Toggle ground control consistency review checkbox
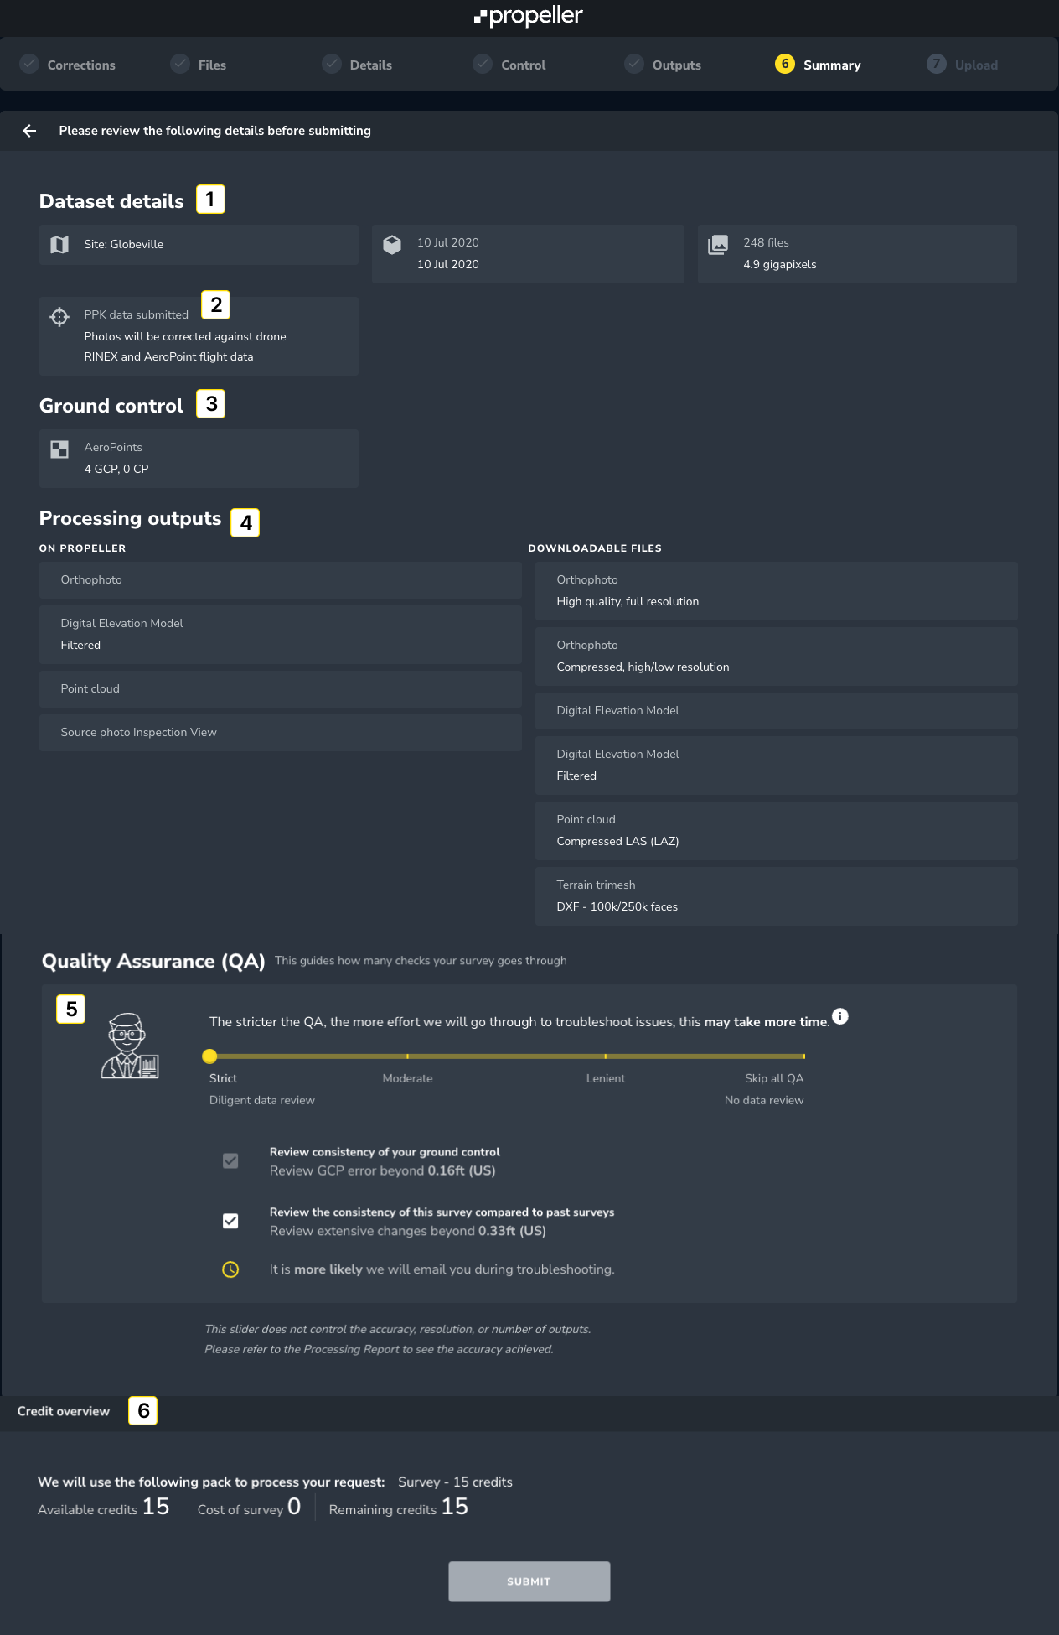The height and width of the screenshot is (1635, 1059). [230, 1160]
